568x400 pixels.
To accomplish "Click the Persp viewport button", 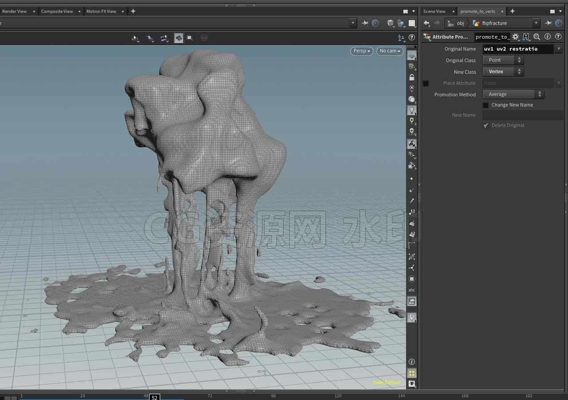I will click(362, 51).
